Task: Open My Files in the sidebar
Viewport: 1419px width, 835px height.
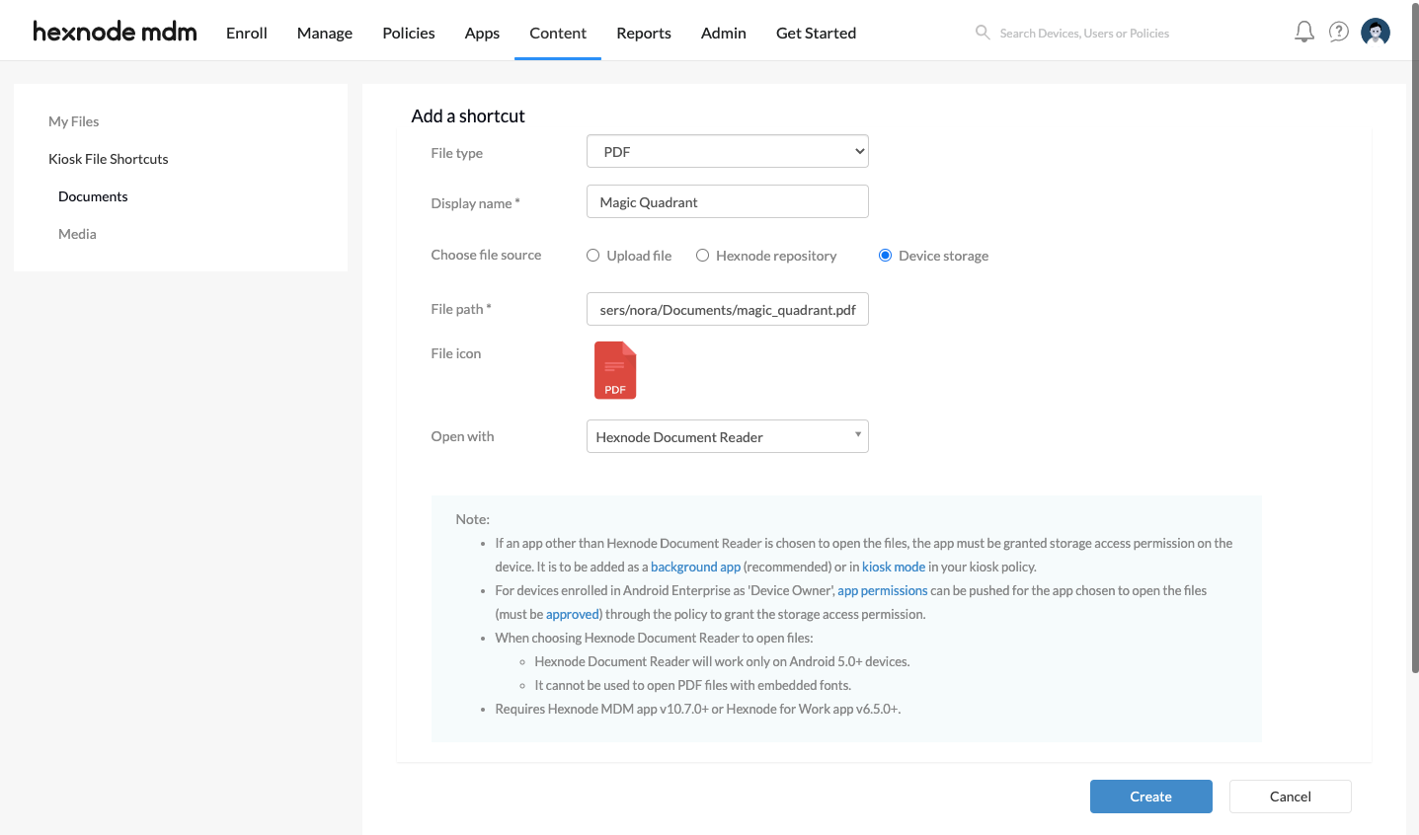Action: (74, 121)
